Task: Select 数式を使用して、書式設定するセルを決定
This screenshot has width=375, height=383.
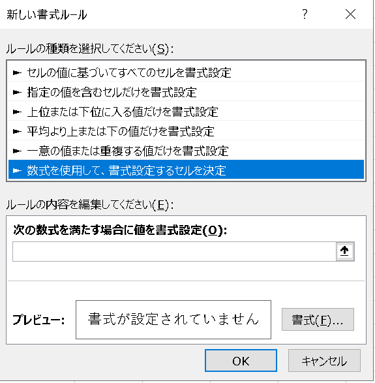Action: coord(186,170)
